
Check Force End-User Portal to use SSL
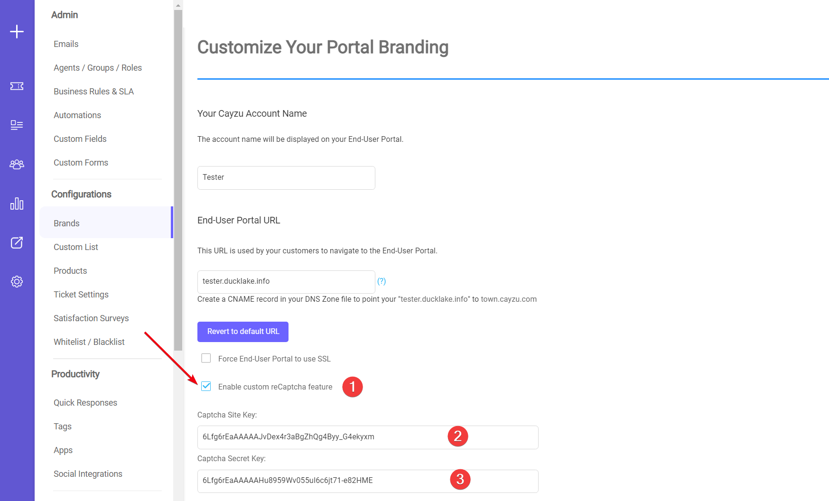[x=206, y=358]
